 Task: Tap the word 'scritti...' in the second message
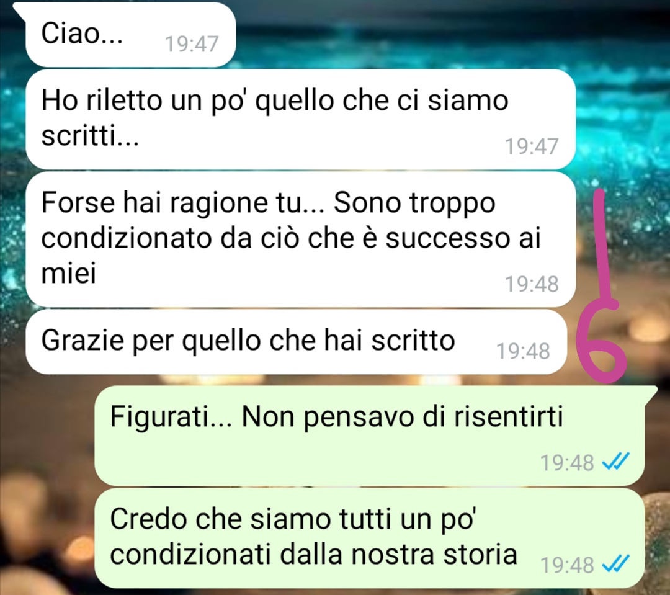coord(90,136)
